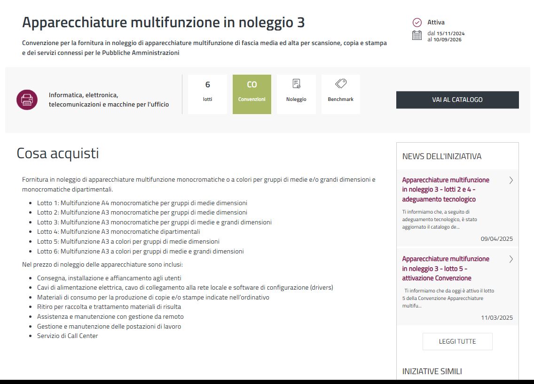534x384 pixels.
Task: Open the lotto 5 attivazione Convenzione link
Action: point(446,269)
